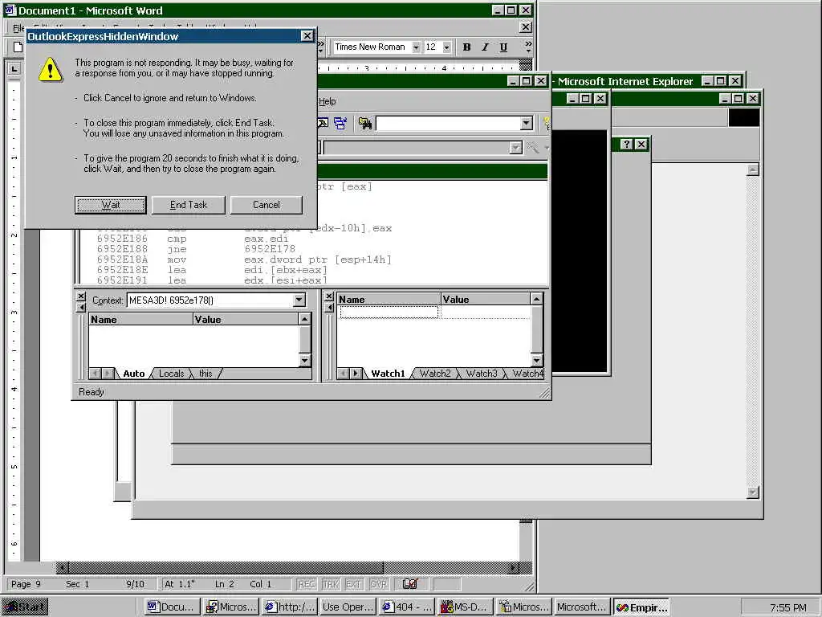
Task: Open the Times New Roman font dropdown
Action: (x=416, y=47)
